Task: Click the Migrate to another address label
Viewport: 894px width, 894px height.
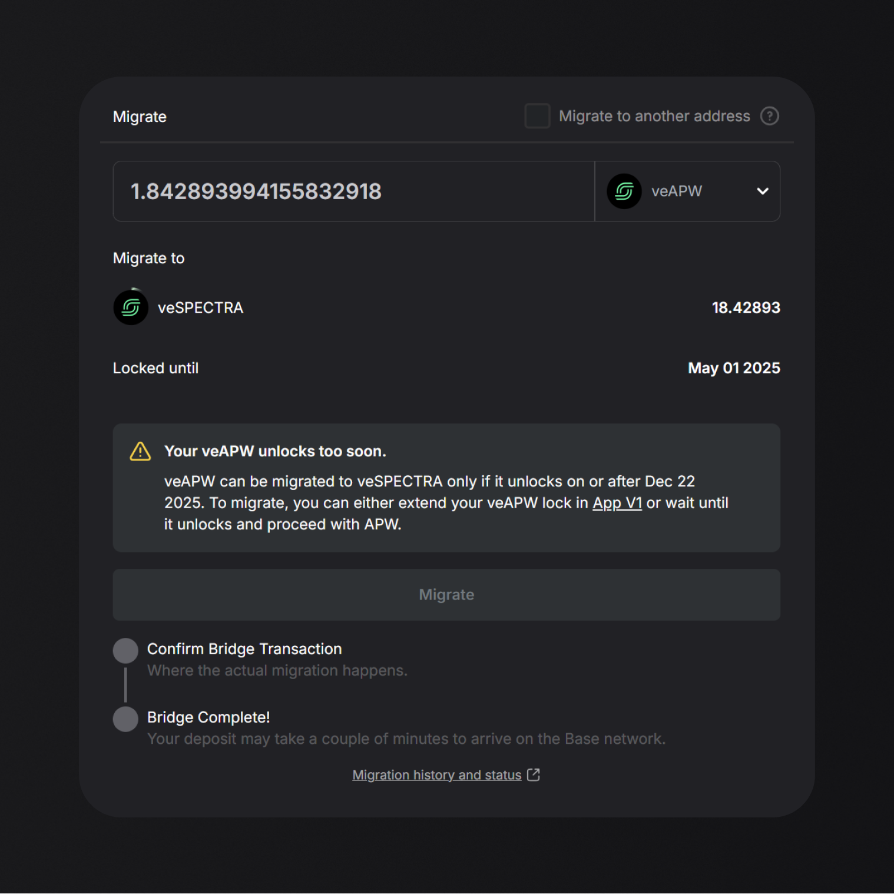Action: (654, 116)
